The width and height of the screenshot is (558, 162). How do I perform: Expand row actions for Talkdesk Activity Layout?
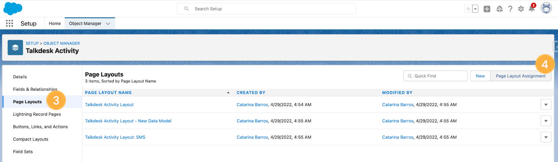(x=546, y=105)
